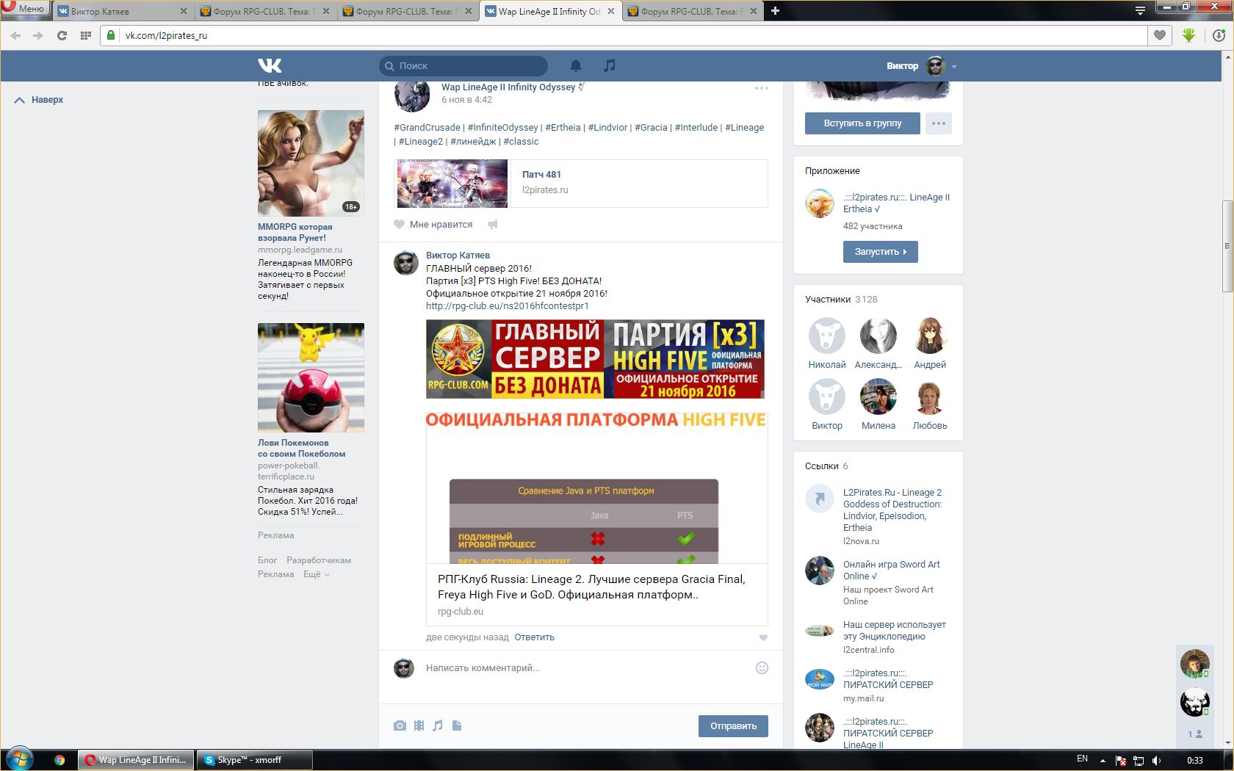
Task: Open the L2Pirates.Ru Lineage 2 Goddess link
Action: click(x=892, y=510)
